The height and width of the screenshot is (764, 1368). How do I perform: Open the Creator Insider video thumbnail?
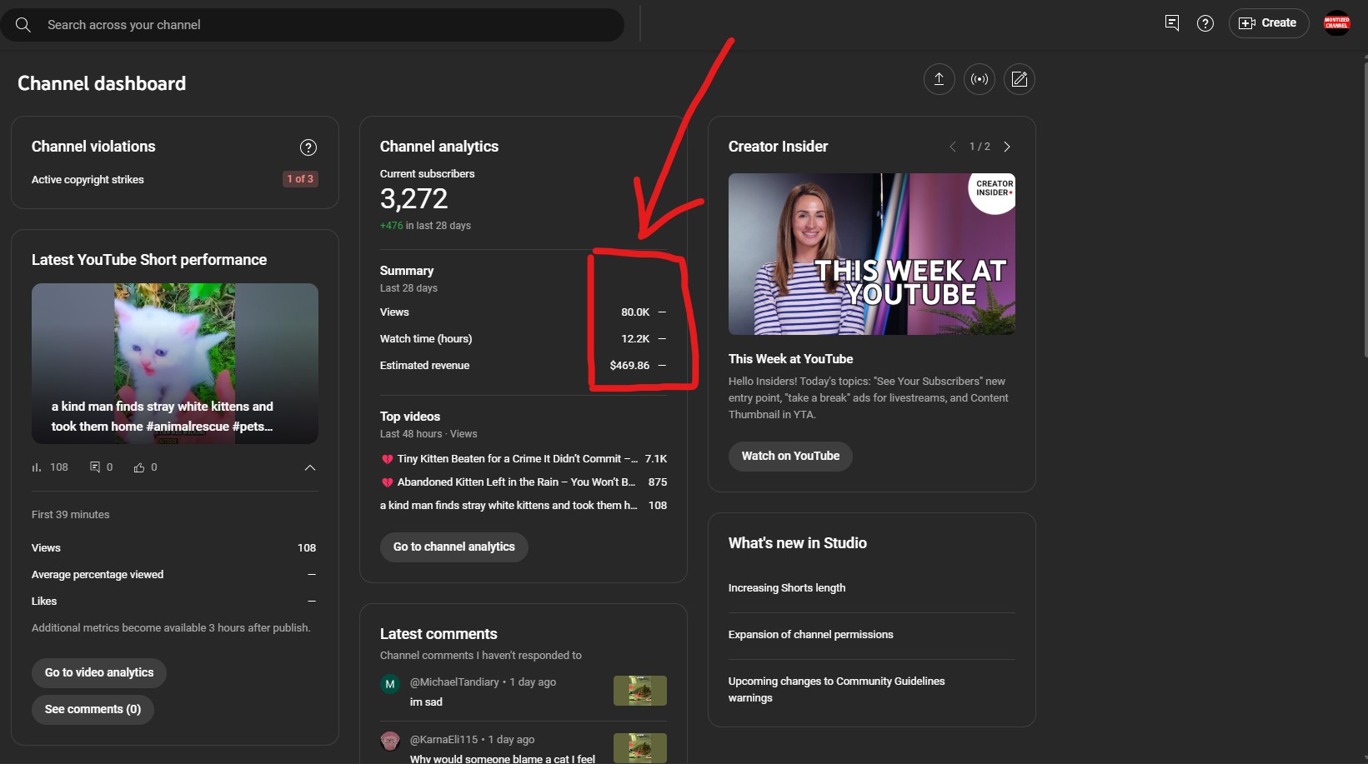point(871,254)
